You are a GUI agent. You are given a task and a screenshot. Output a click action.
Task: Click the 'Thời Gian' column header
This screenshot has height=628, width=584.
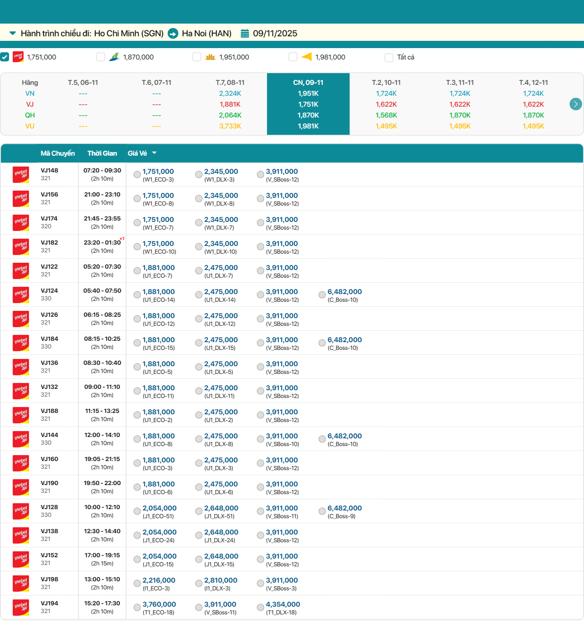pyautogui.click(x=102, y=153)
